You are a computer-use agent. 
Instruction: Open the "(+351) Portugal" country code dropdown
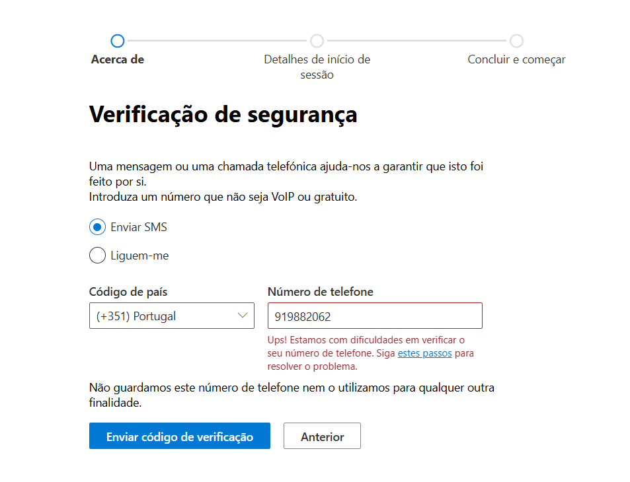point(172,316)
